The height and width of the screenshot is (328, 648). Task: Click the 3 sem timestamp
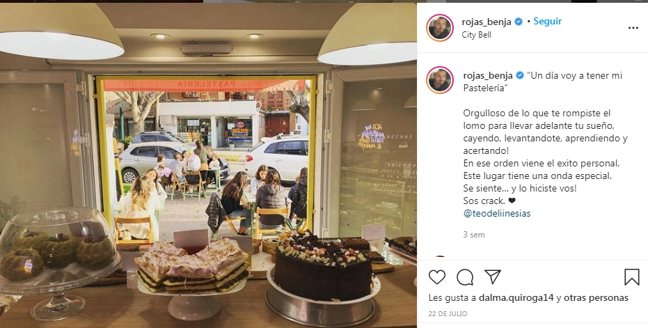coord(473,235)
